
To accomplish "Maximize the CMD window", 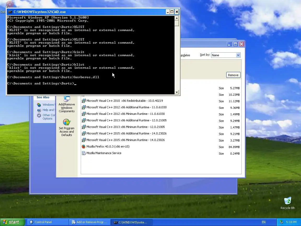I will pos(172,12).
